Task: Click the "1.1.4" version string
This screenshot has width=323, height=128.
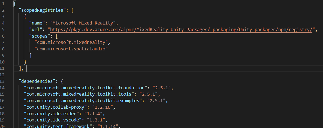Action: click(93, 114)
